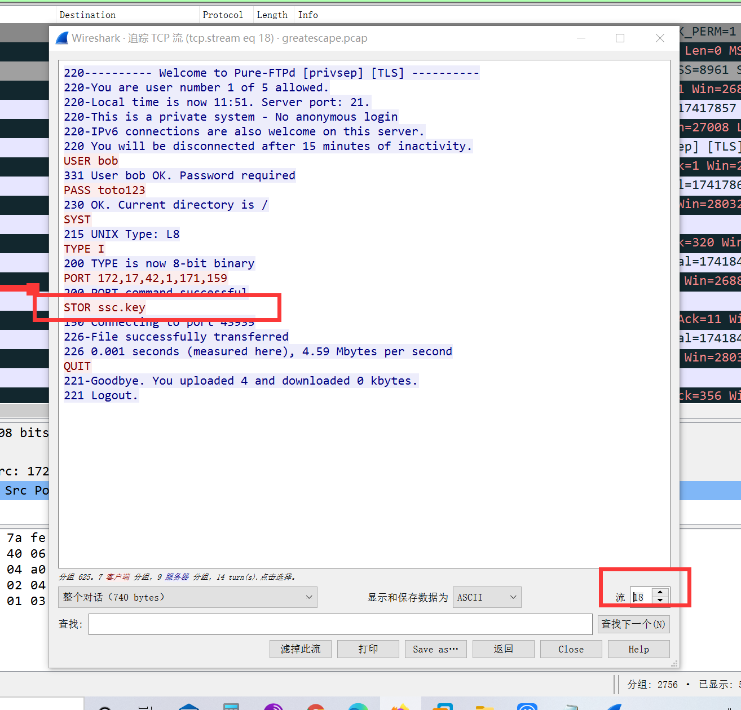Click the '331 User bob OK. Password required' line
The image size is (741, 710).
179,175
